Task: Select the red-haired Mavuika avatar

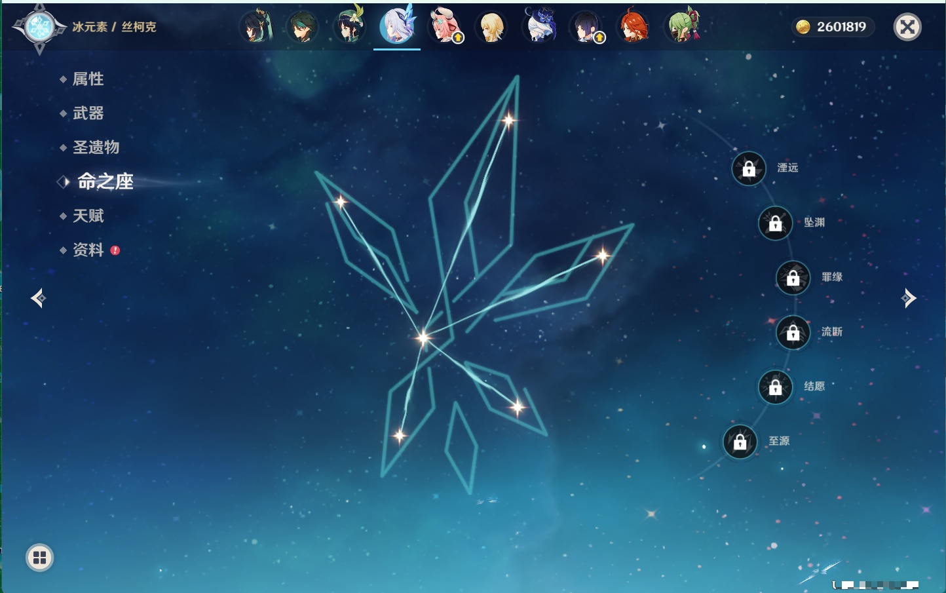Action: click(634, 27)
